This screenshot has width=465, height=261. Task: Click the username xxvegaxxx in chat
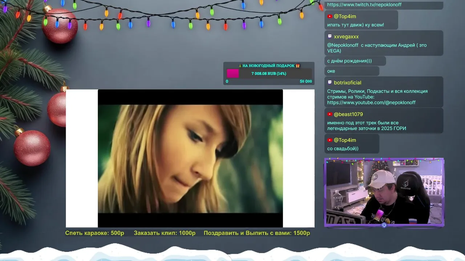click(x=346, y=37)
